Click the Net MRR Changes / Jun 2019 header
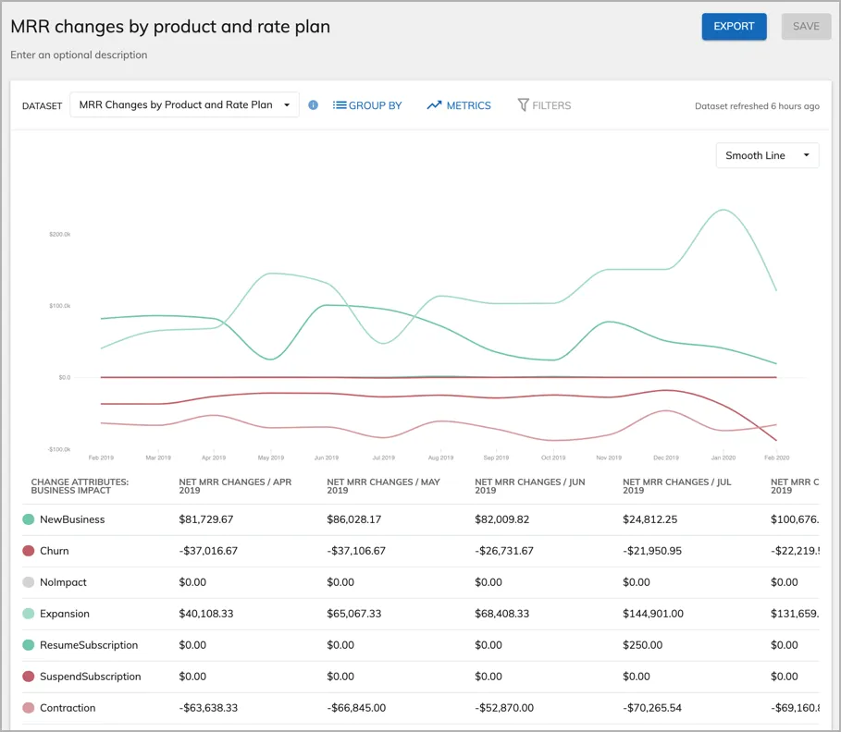 coord(530,486)
